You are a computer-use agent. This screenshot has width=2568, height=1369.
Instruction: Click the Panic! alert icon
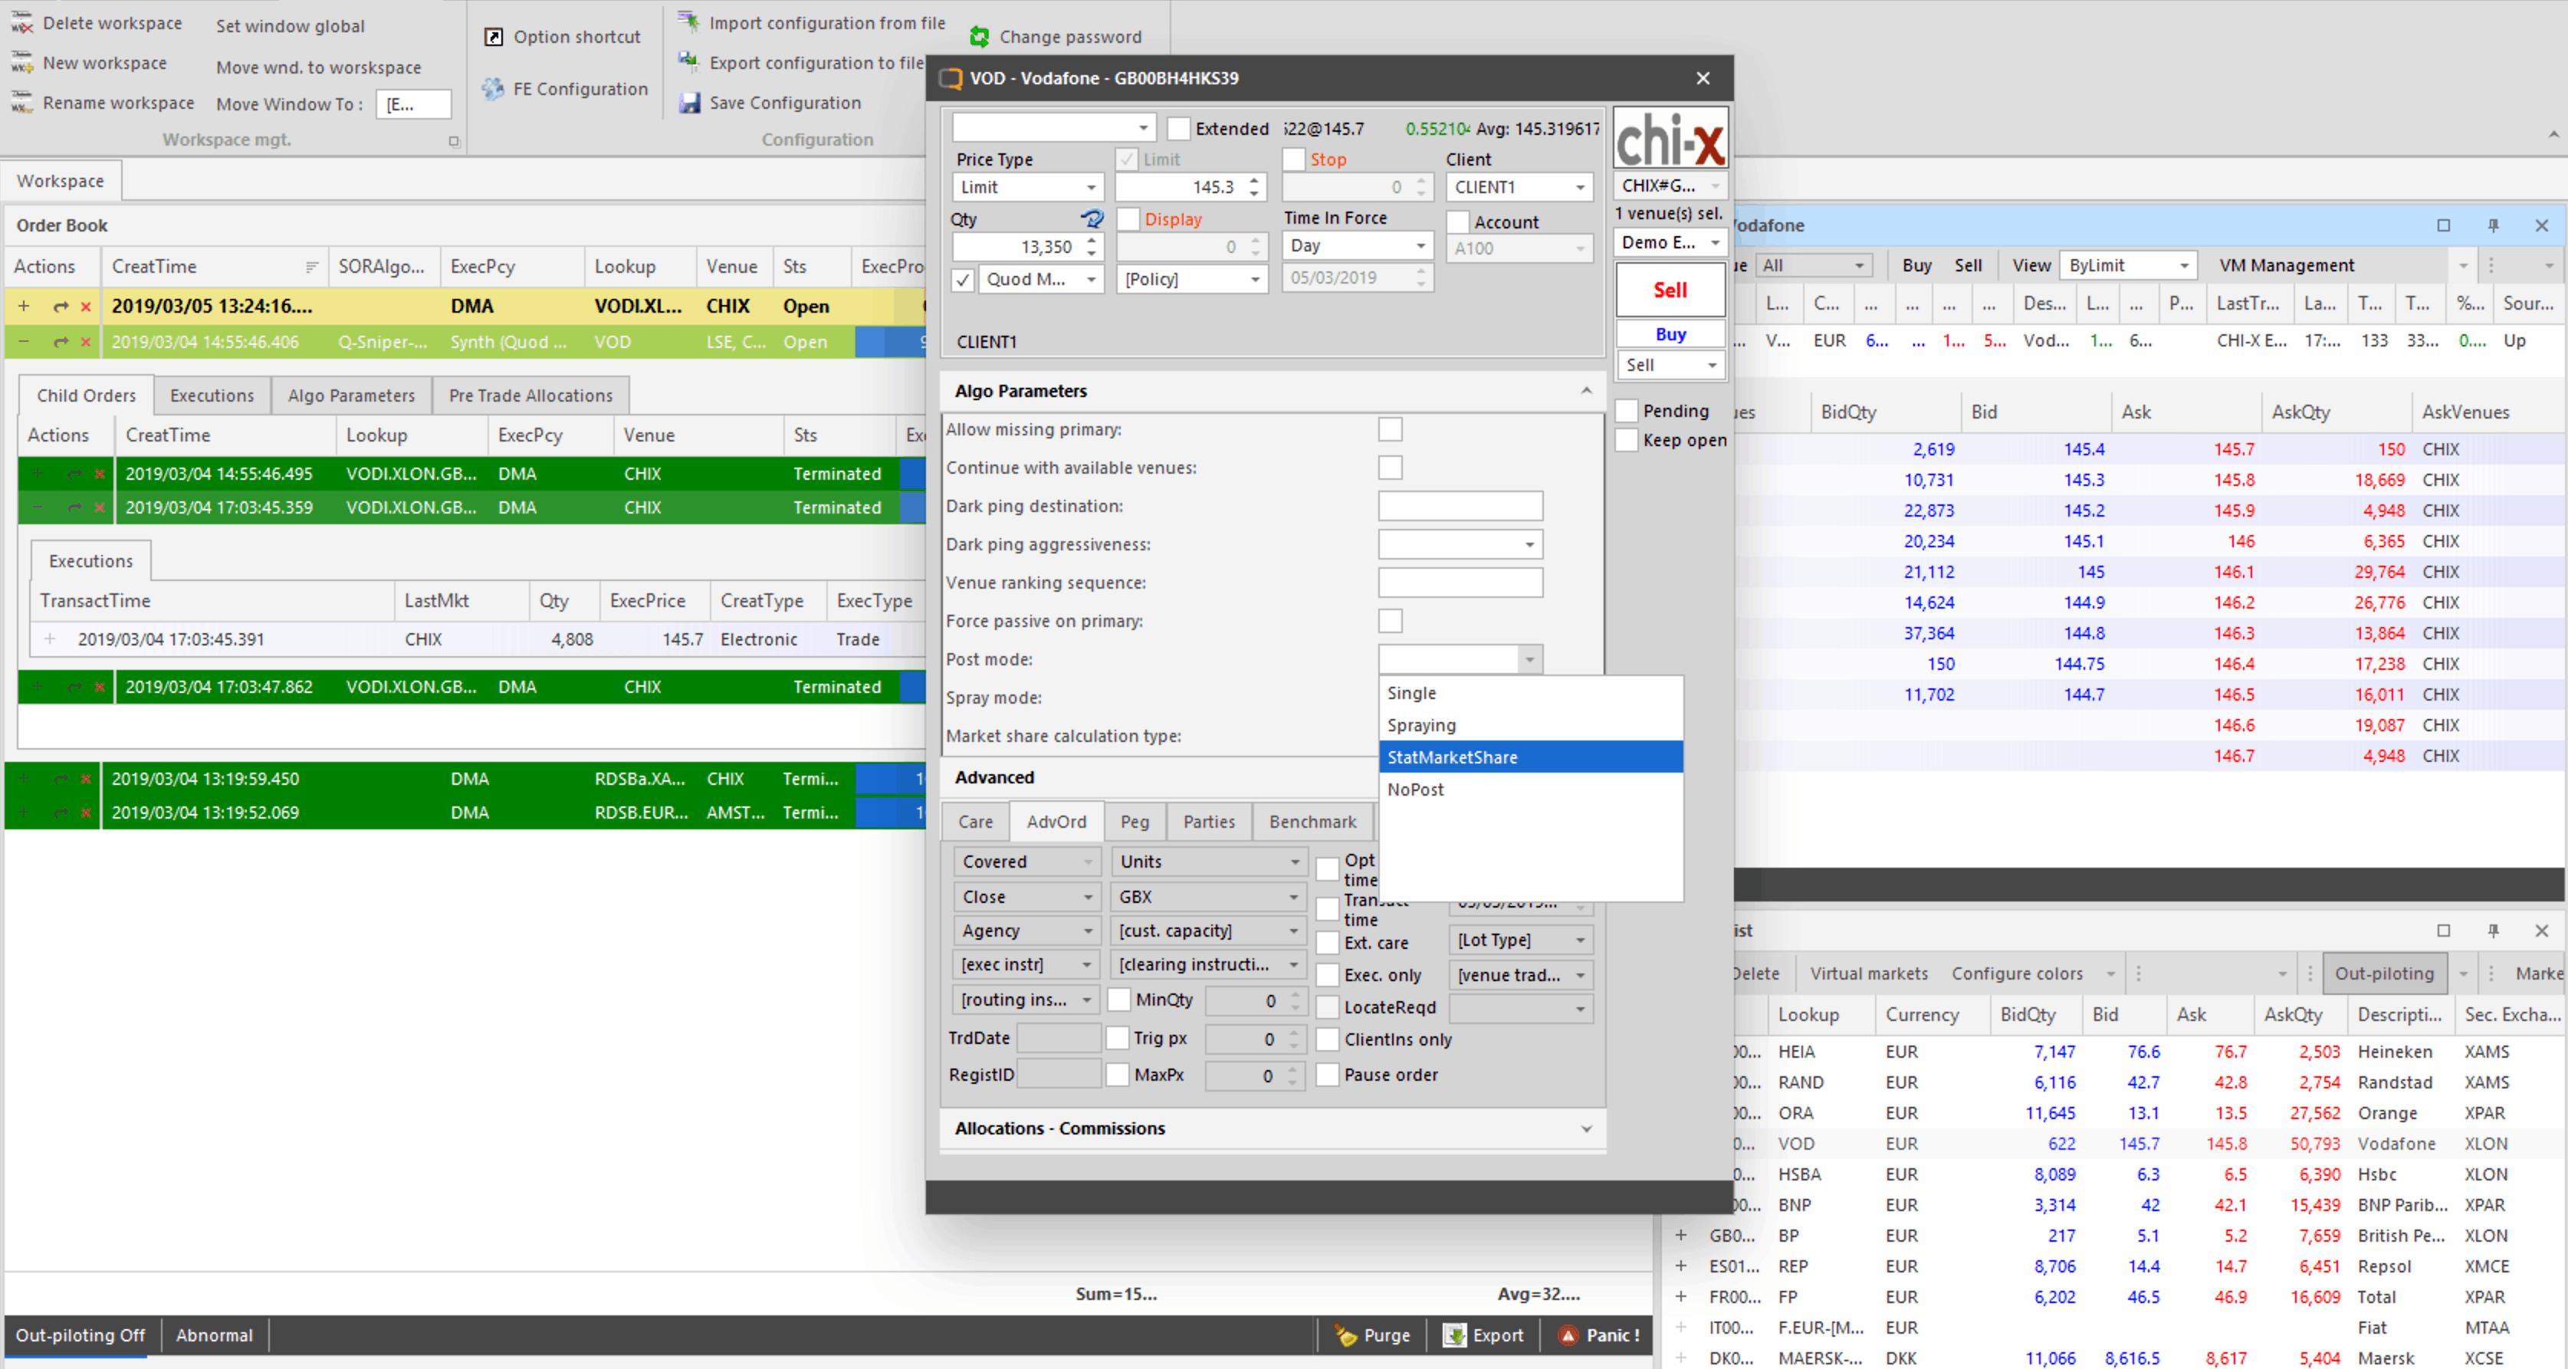click(1568, 1335)
